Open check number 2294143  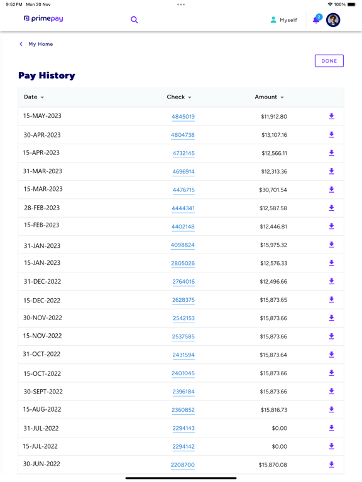click(x=184, y=428)
